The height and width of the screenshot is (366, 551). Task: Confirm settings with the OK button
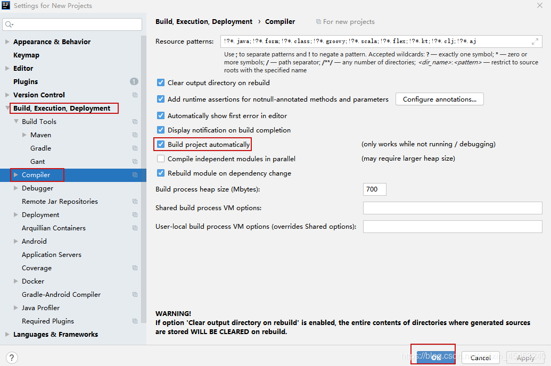[435, 357]
